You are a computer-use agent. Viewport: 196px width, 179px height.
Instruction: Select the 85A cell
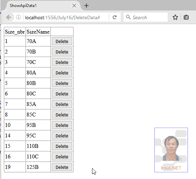click(38, 104)
